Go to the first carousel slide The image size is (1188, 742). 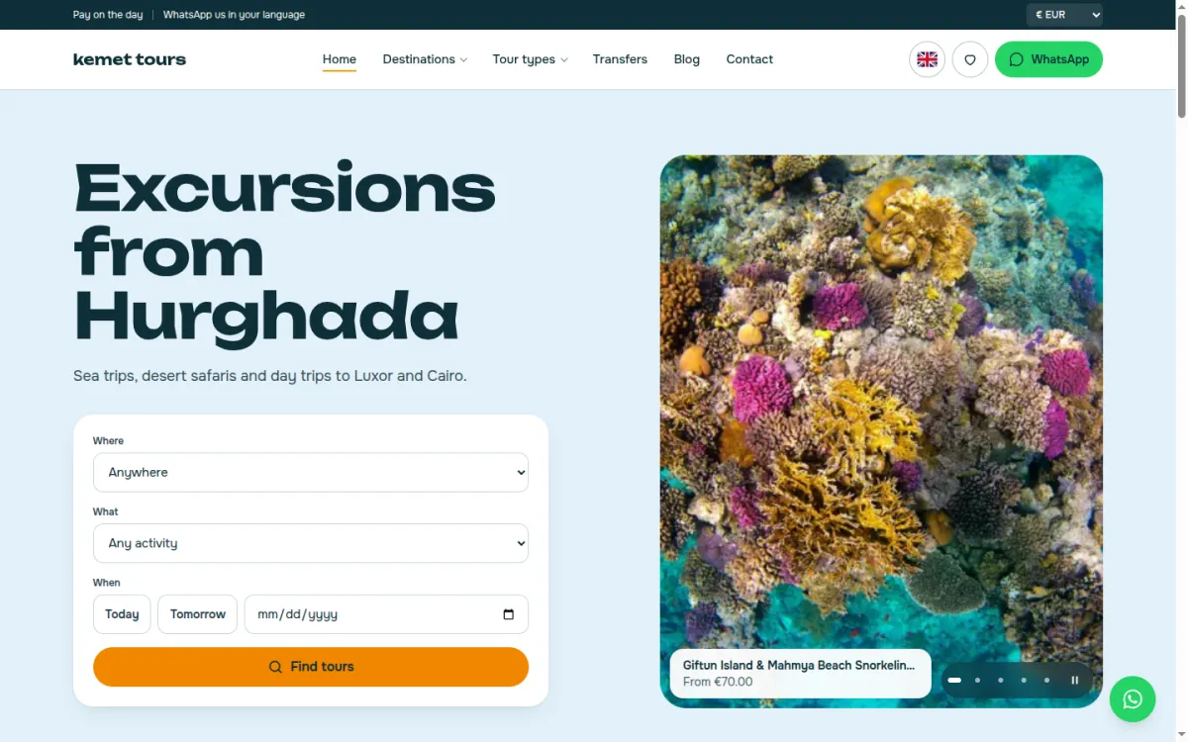click(954, 681)
